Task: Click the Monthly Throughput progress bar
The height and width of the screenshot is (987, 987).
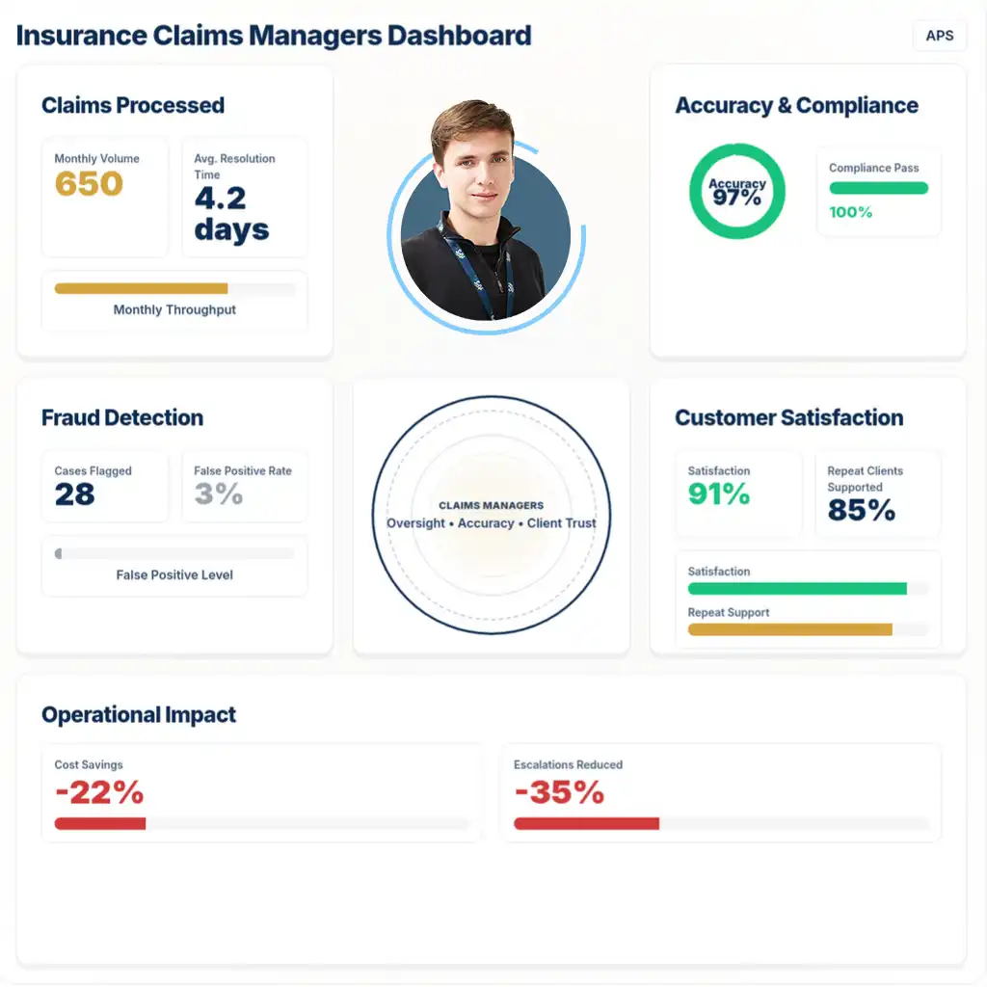Action: coord(174,288)
